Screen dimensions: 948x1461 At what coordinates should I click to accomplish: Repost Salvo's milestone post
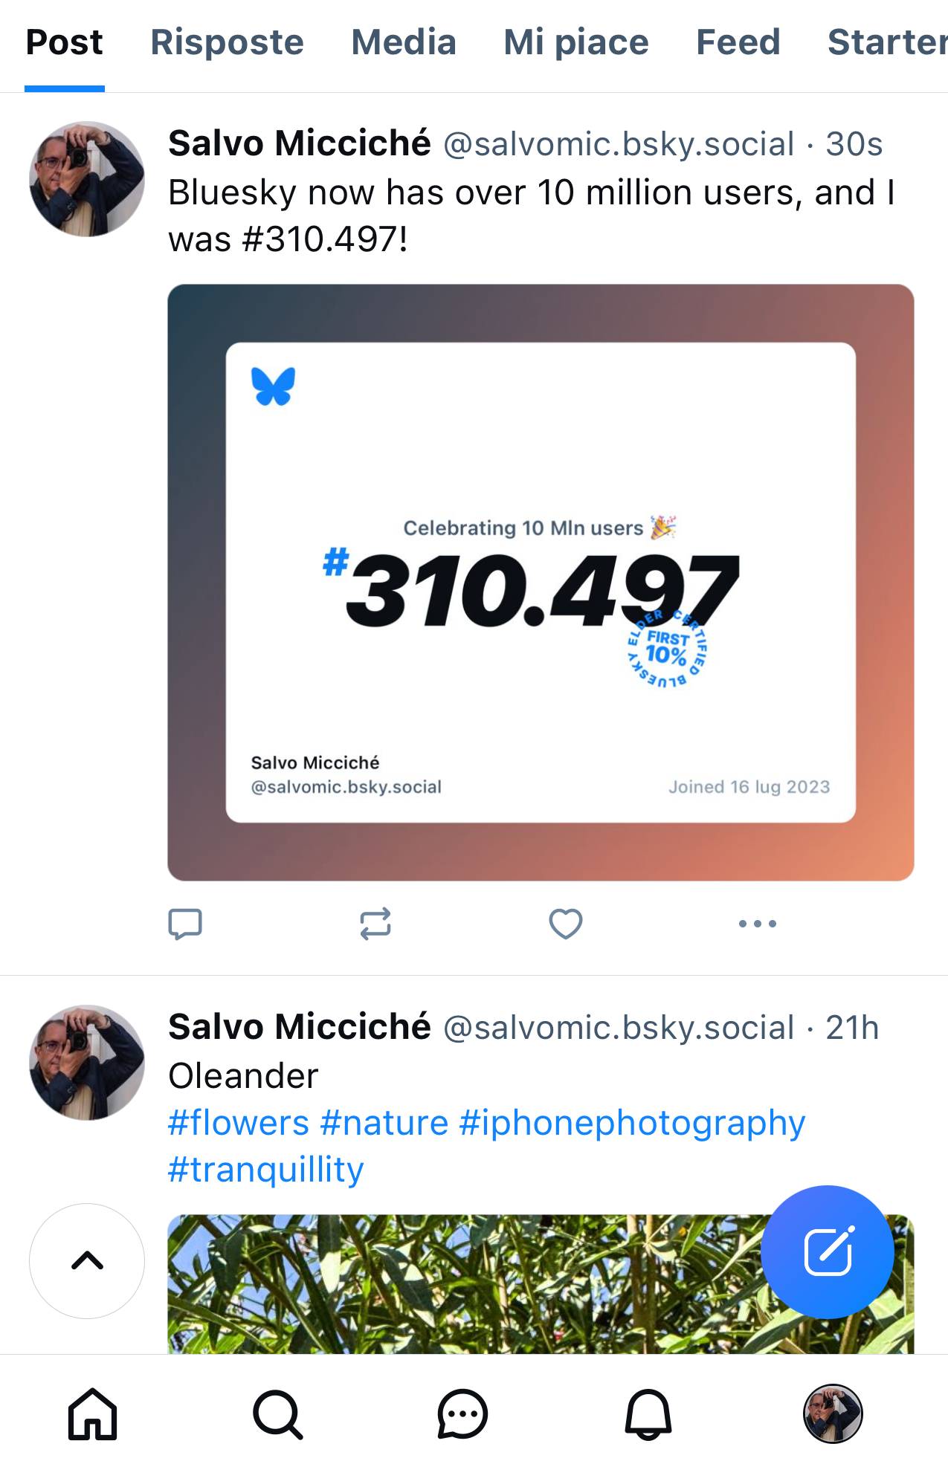[376, 924]
